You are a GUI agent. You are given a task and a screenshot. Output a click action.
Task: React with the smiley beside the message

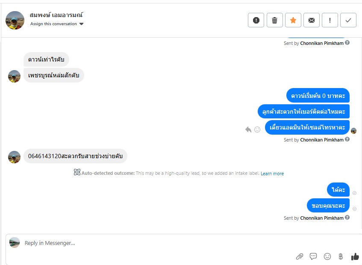click(x=257, y=130)
